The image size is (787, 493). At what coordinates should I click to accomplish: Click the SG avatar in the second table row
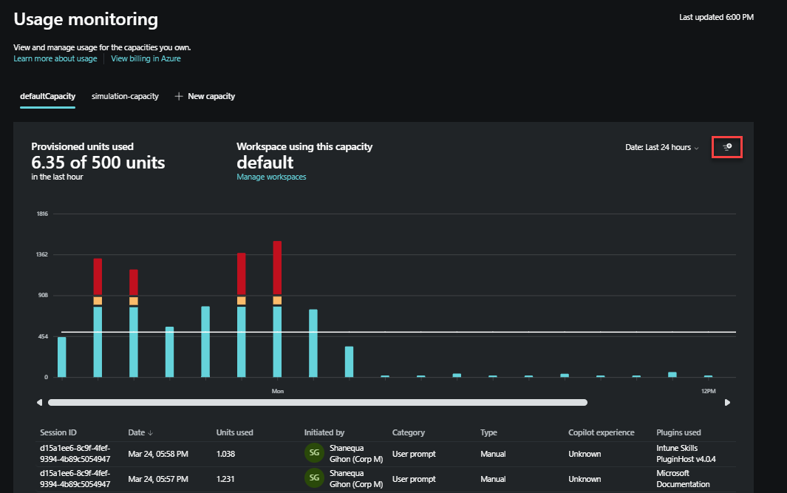point(314,477)
